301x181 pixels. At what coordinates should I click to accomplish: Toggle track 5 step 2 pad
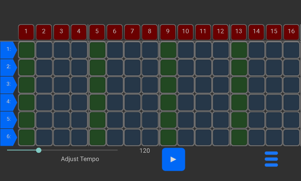(44, 120)
